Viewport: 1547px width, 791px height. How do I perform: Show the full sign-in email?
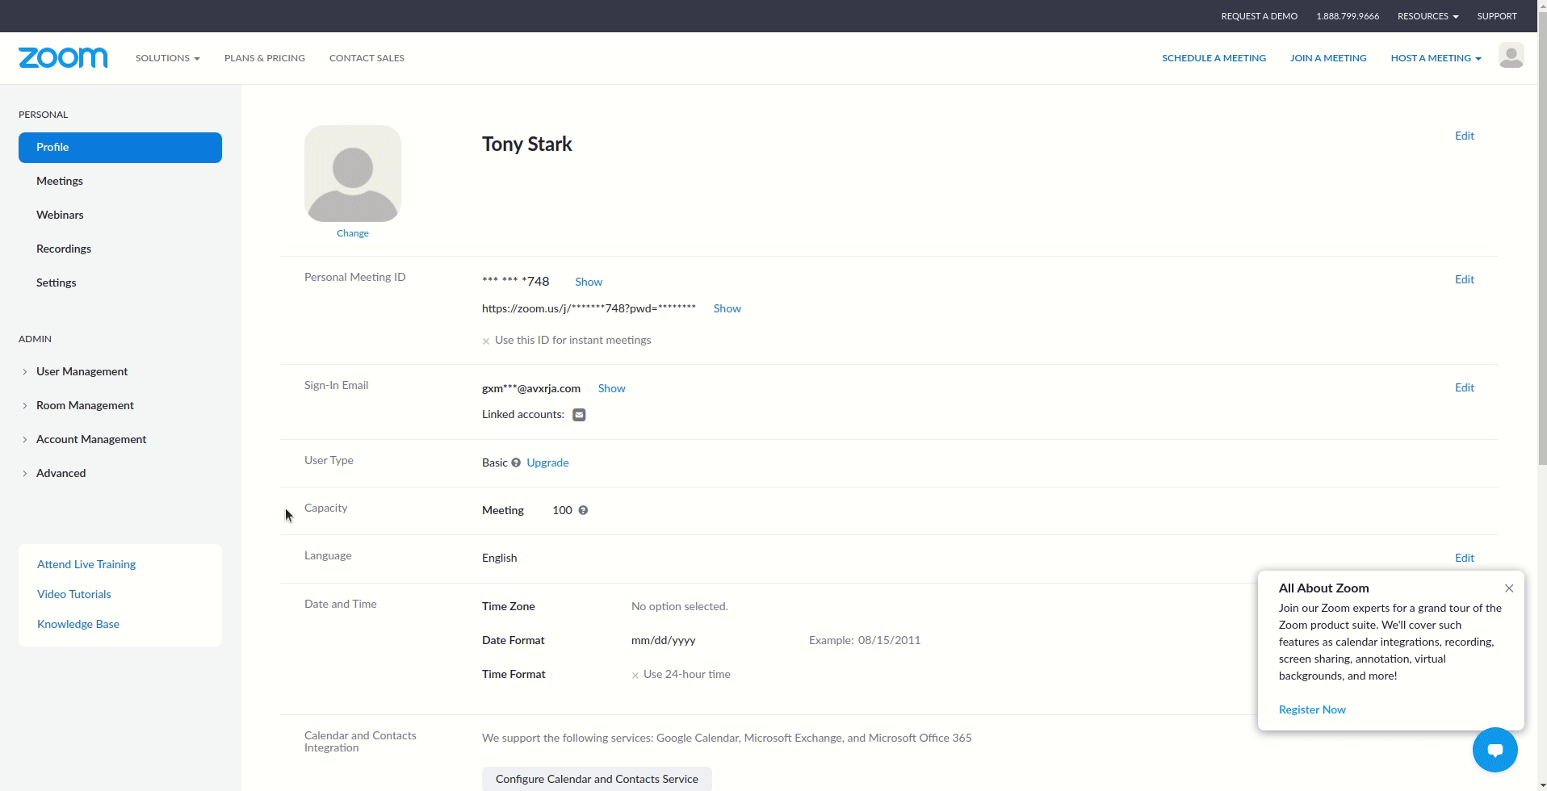(x=611, y=388)
